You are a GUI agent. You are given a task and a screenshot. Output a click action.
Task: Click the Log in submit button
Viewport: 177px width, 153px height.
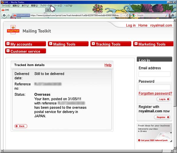(x=163, y=99)
